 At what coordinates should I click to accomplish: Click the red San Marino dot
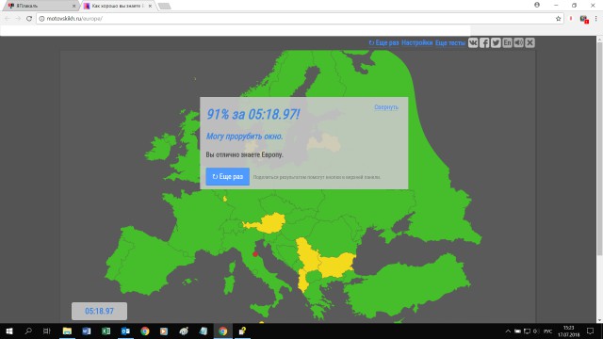(255, 254)
